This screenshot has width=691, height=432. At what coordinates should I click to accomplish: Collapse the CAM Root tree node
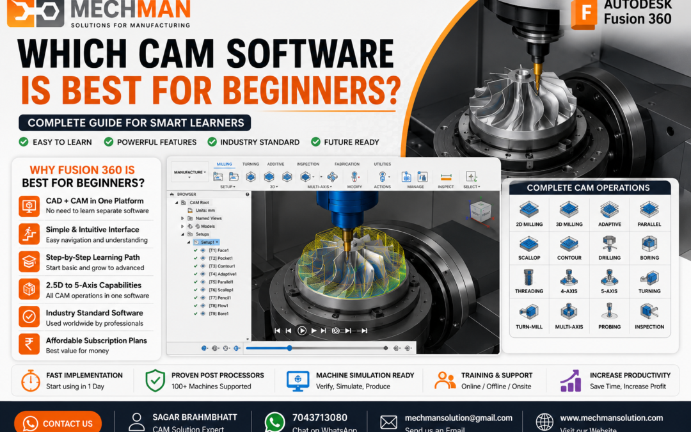pyautogui.click(x=177, y=203)
